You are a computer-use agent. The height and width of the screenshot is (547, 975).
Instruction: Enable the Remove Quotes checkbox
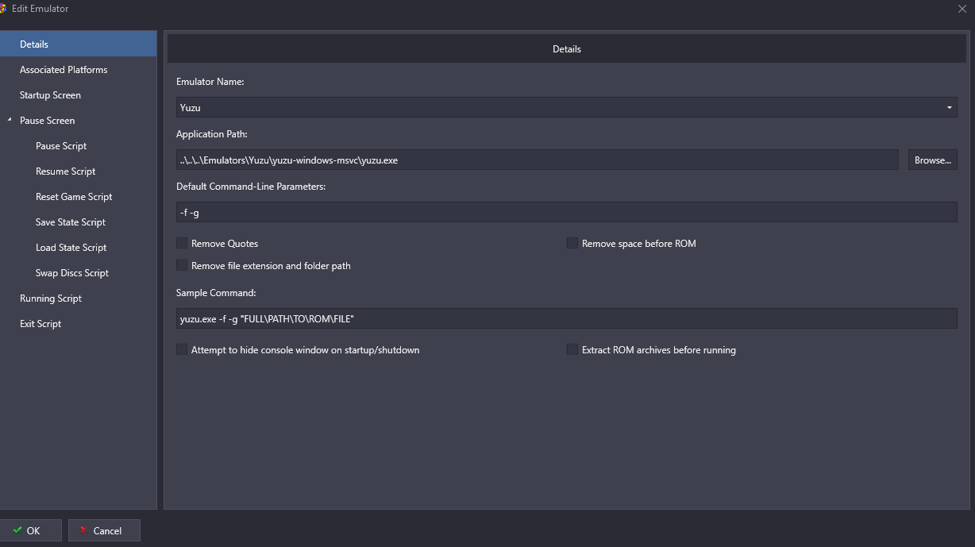click(x=182, y=243)
